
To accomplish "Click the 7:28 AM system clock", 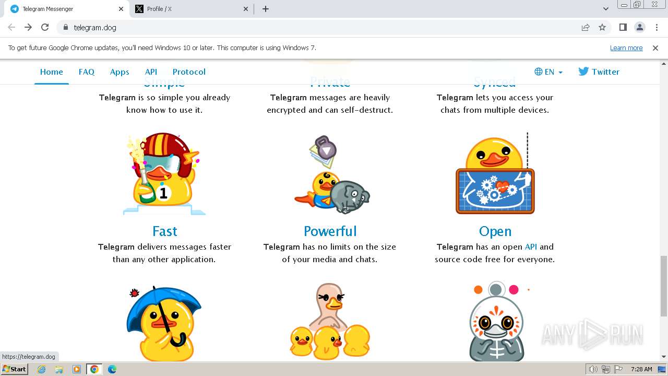I will [x=641, y=369].
